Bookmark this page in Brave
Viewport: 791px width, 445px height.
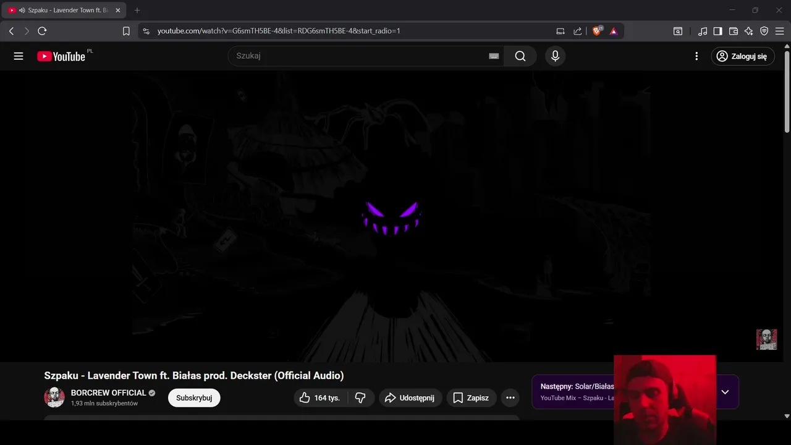[126, 31]
